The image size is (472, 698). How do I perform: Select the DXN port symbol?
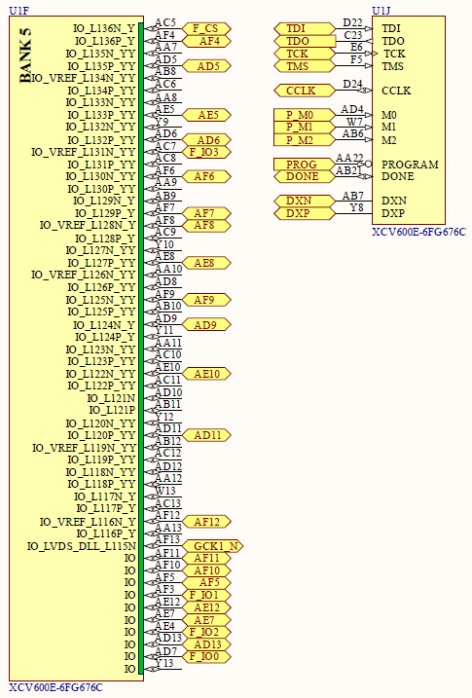point(305,201)
